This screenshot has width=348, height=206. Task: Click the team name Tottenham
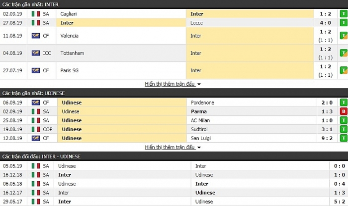click(x=72, y=53)
